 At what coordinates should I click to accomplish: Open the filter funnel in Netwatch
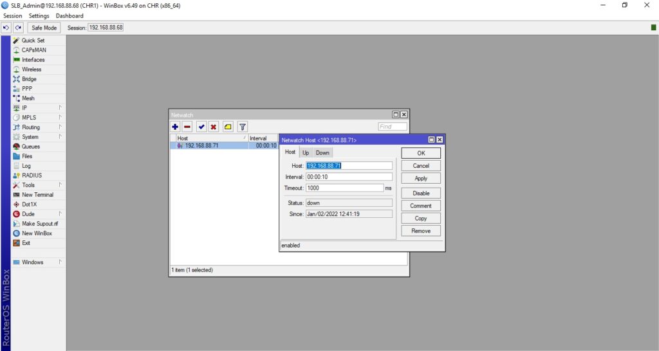pos(243,127)
